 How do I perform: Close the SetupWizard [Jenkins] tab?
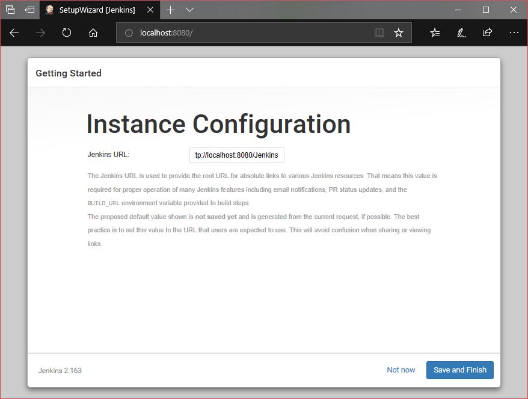[x=150, y=10]
